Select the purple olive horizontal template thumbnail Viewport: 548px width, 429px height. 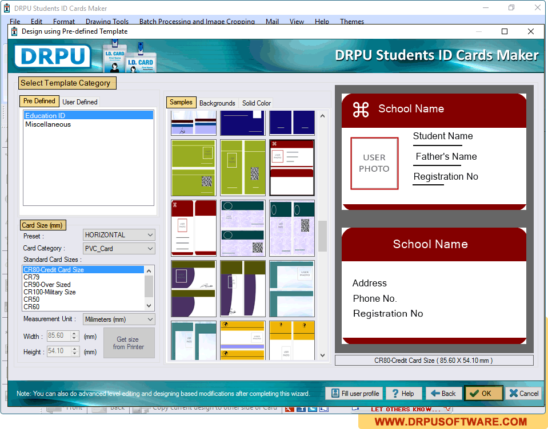[x=194, y=289]
